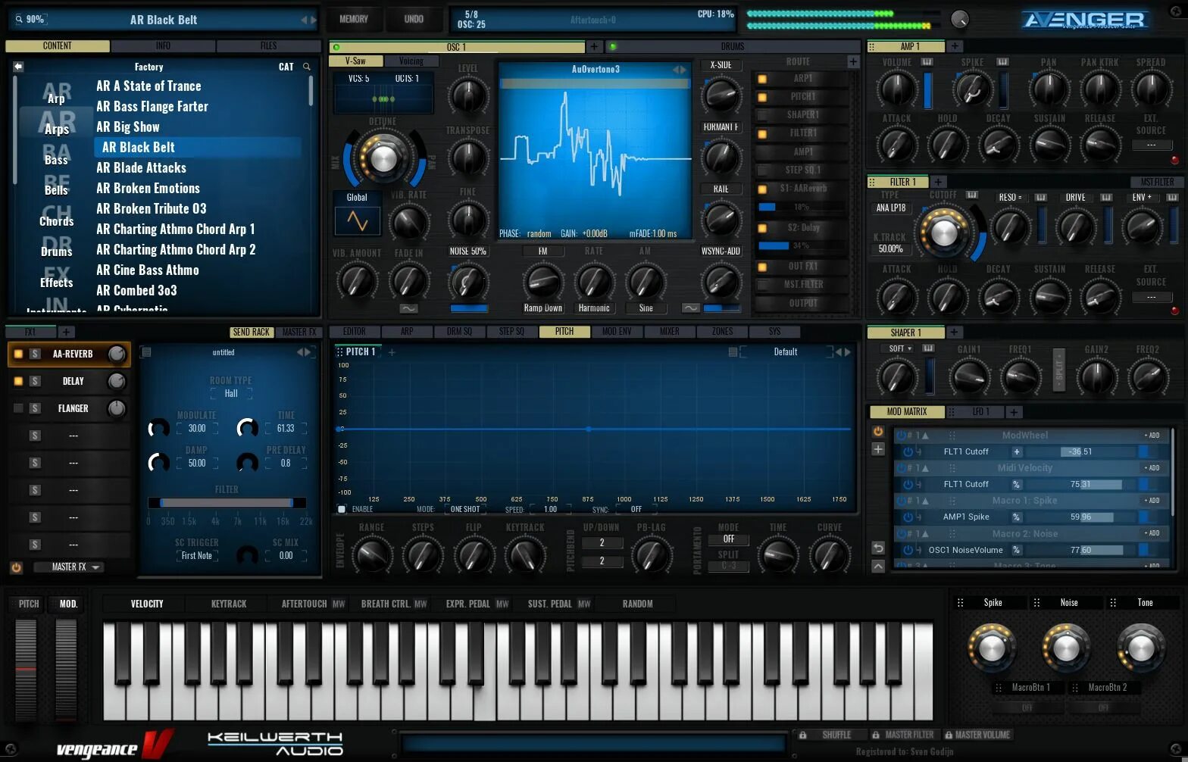Open the RATE Harmonic selector
1188x762 pixels.
594,308
